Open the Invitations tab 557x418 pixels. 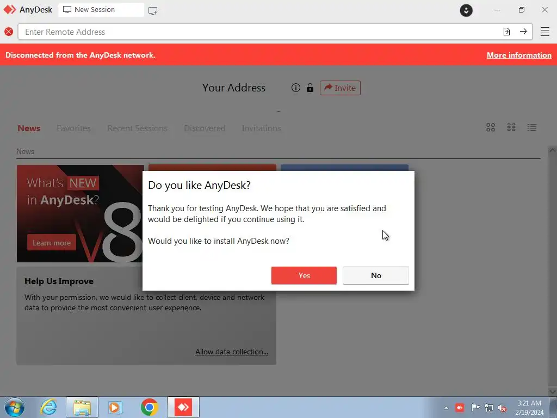(262, 128)
